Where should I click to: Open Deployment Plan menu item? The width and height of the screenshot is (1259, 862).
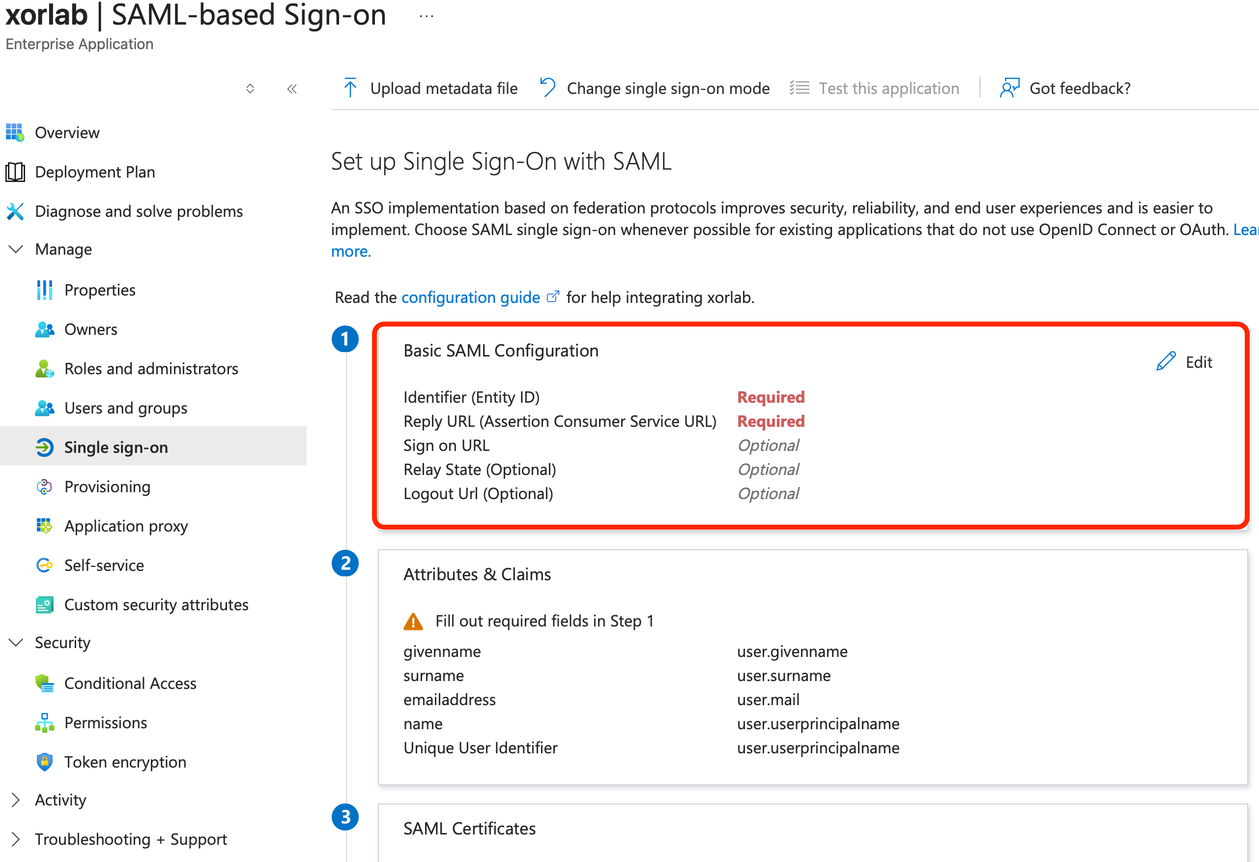point(95,172)
